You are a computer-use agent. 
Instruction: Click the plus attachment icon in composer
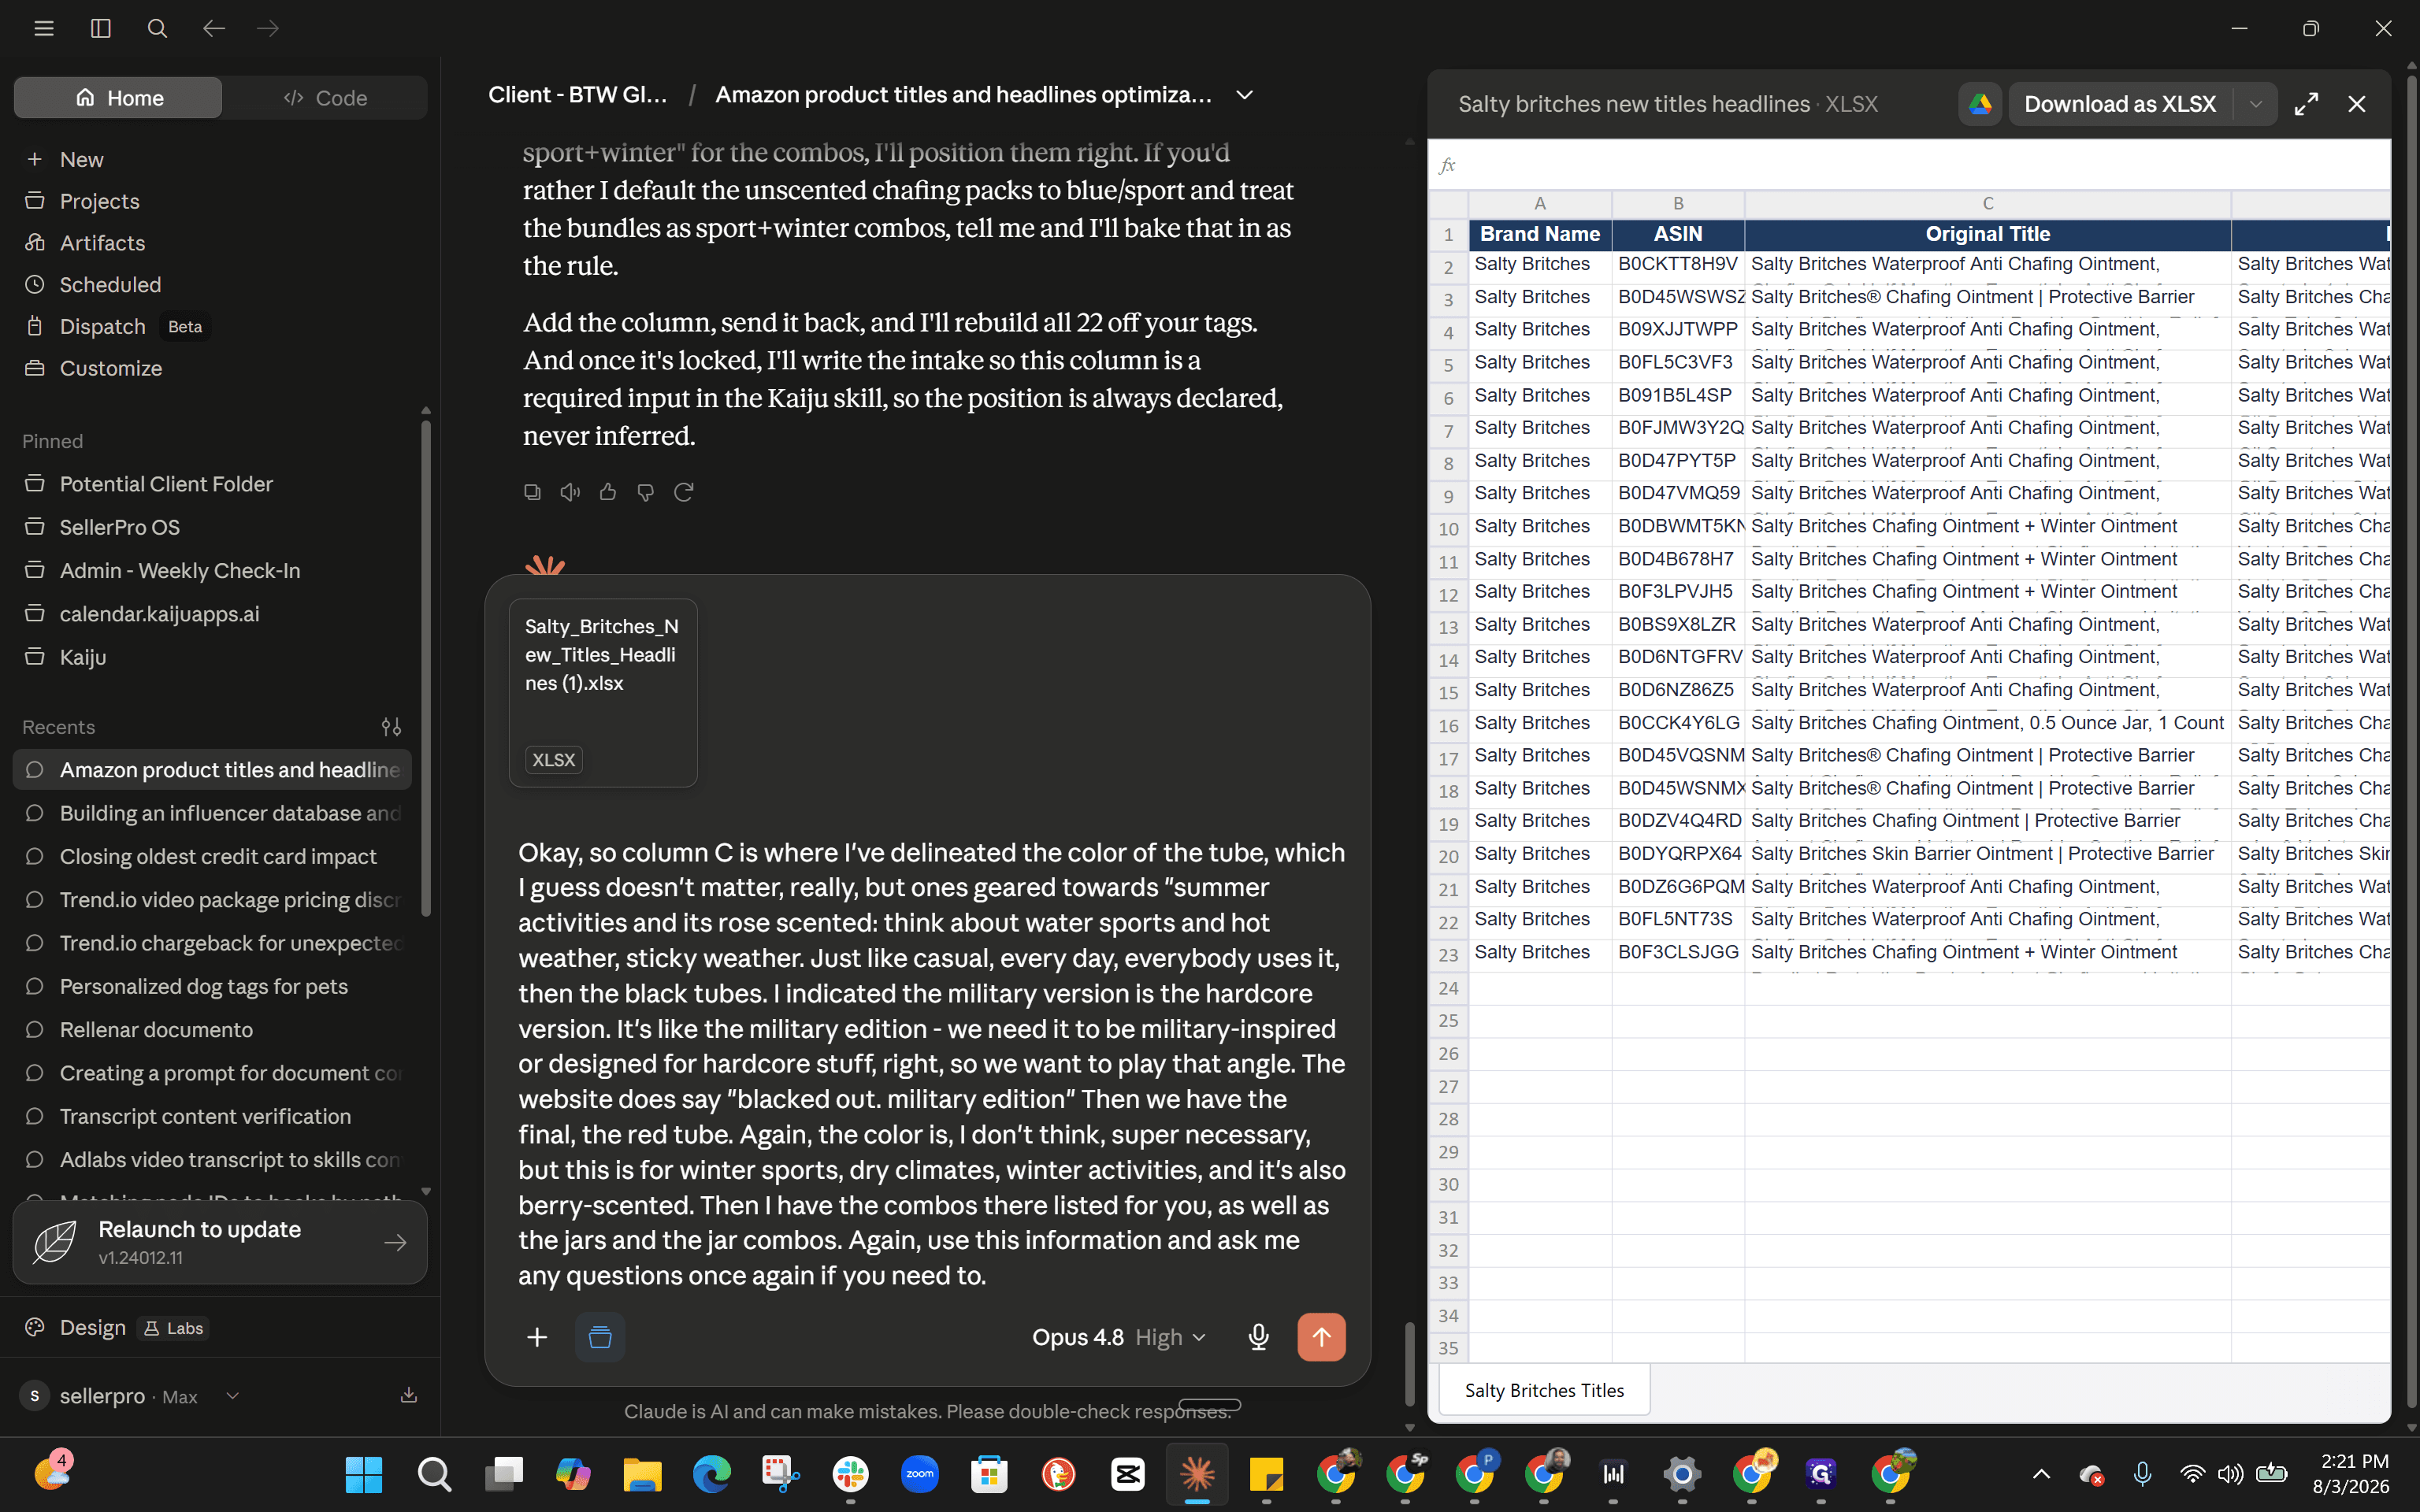click(537, 1337)
